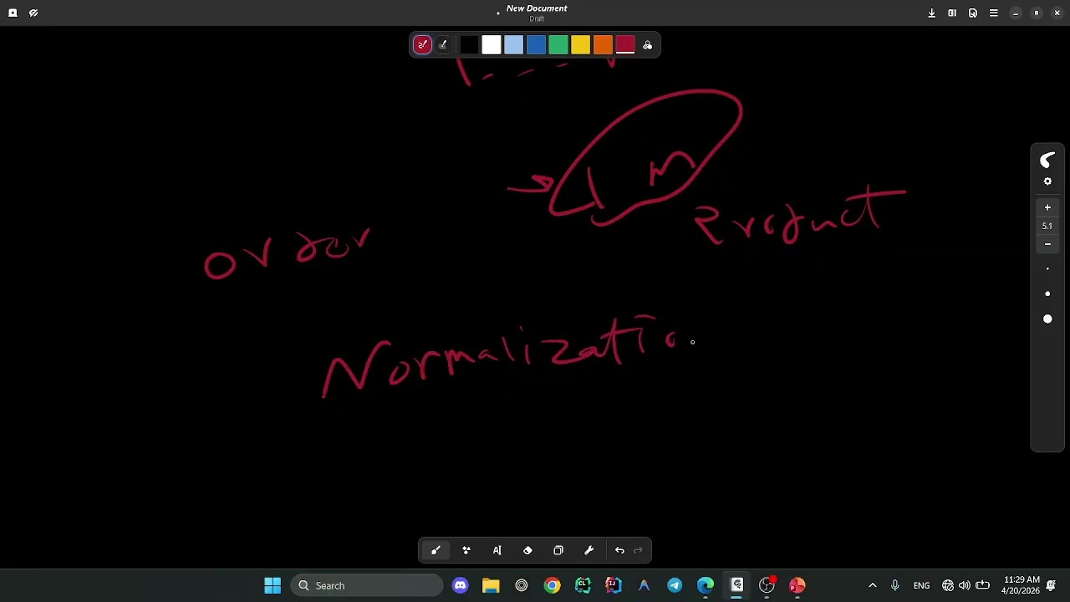Open the main hamburger menu
The width and height of the screenshot is (1070, 602).
coord(994,13)
